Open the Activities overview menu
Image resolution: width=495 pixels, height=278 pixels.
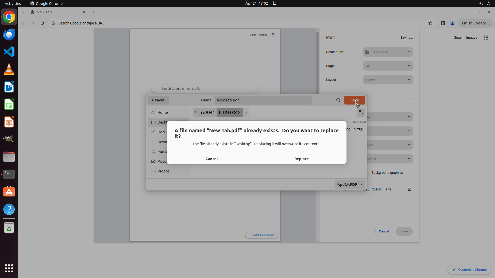pyautogui.click(x=13, y=3)
